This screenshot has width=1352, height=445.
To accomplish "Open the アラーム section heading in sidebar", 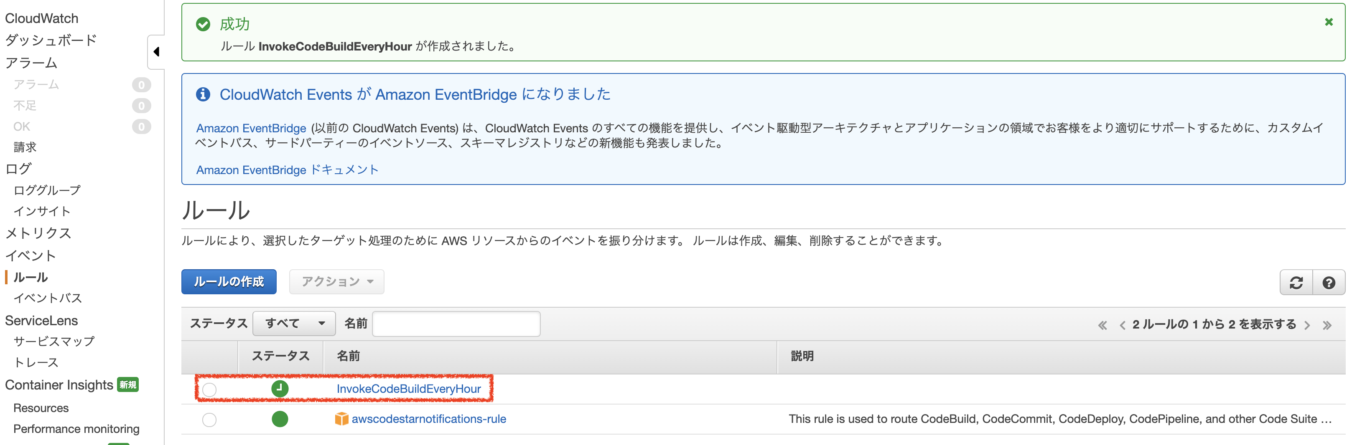I will tap(31, 63).
